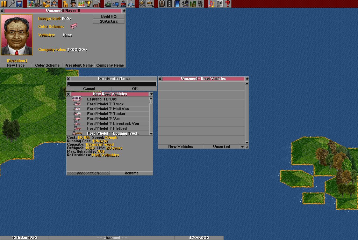Open the world map icon
Image resolution: width=358 pixels, height=240 pixels.
[31, 3]
